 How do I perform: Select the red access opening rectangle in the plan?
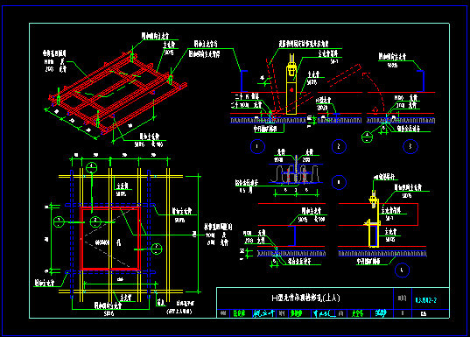(110, 238)
